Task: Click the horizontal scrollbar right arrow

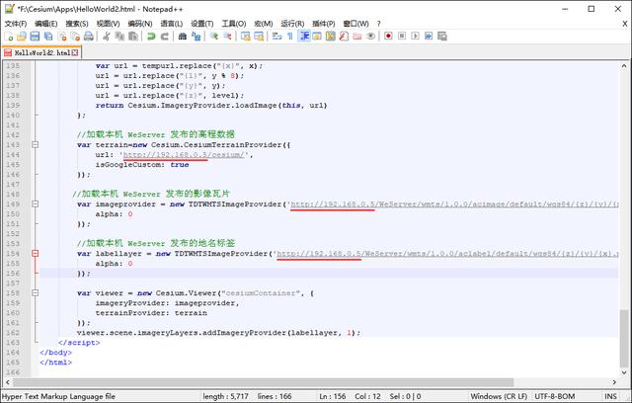Action: pos(614,382)
